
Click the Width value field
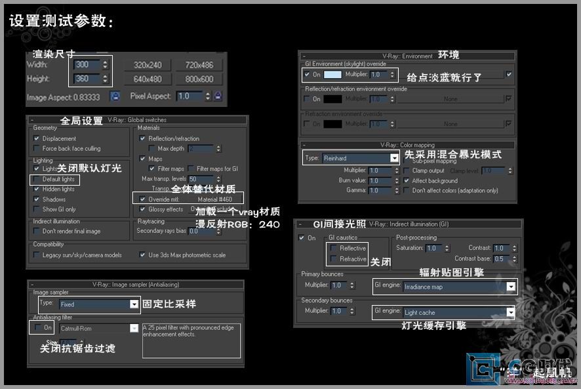[87, 64]
